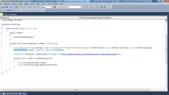The width and height of the screenshot is (169, 95).
Task: Click the Increase Line Indent icon
Action: 11,10
